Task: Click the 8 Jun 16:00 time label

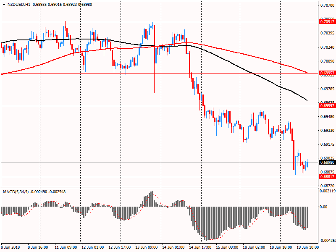Action: tap(38, 247)
